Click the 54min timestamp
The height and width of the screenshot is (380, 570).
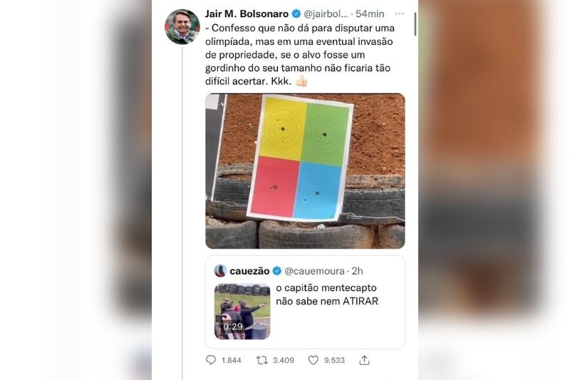click(370, 14)
